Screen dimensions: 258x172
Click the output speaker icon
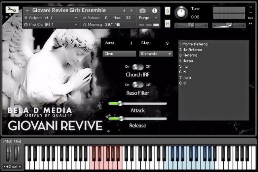click(x=26, y=18)
